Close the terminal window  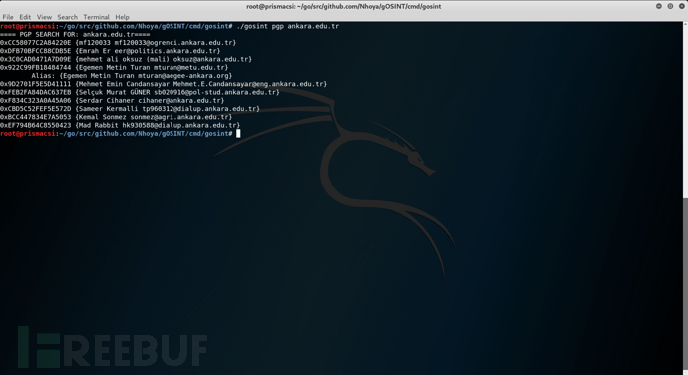682,6
